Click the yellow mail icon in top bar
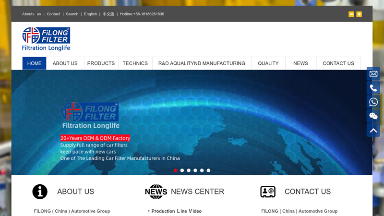The image size is (384, 216). 351,14
